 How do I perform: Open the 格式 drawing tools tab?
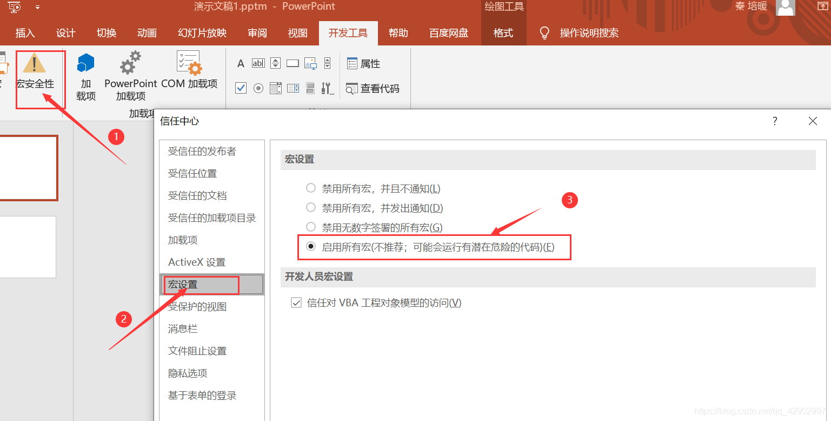coord(503,33)
